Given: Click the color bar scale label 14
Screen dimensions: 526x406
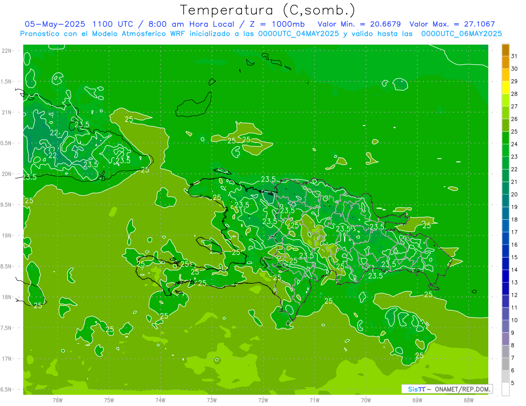Looking at the screenshot, I should (515, 270).
